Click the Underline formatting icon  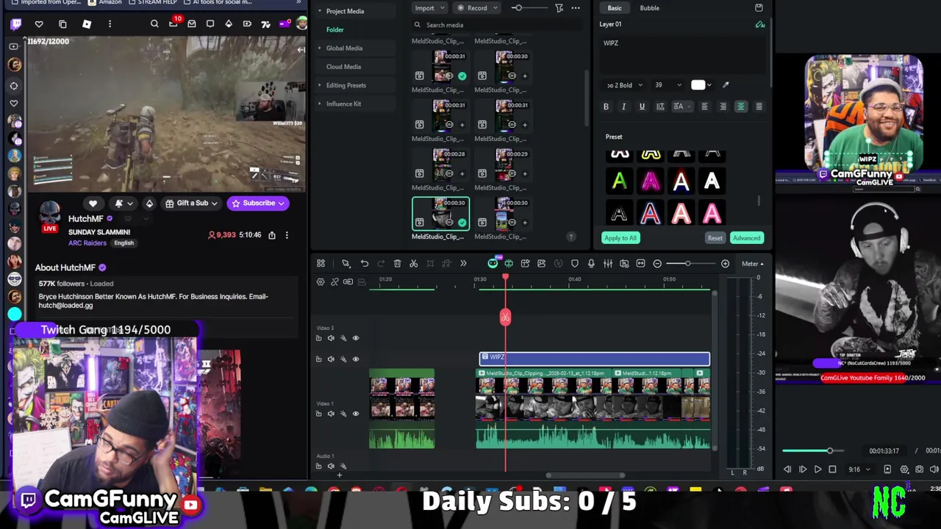pyautogui.click(x=642, y=107)
